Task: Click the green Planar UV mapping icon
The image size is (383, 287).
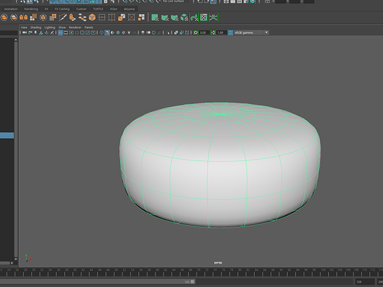Action: pos(155,17)
